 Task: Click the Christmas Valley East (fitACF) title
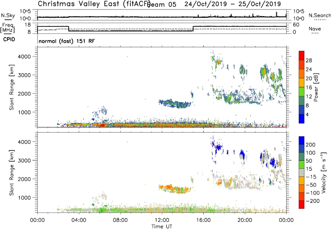click(94, 4)
